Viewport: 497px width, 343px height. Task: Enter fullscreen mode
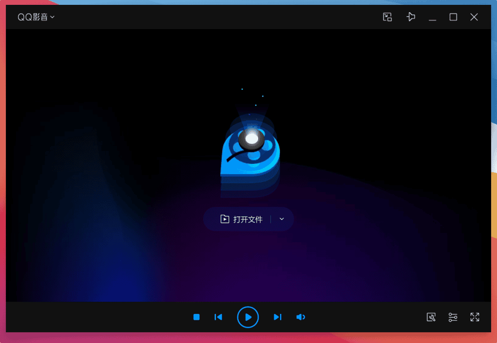(475, 317)
